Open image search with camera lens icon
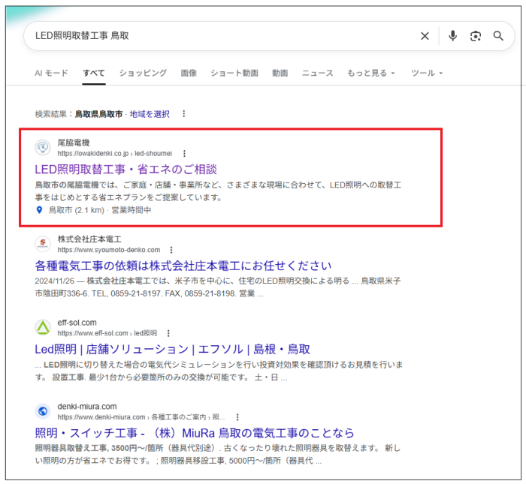The width and height of the screenshot is (526, 484). pos(476,36)
